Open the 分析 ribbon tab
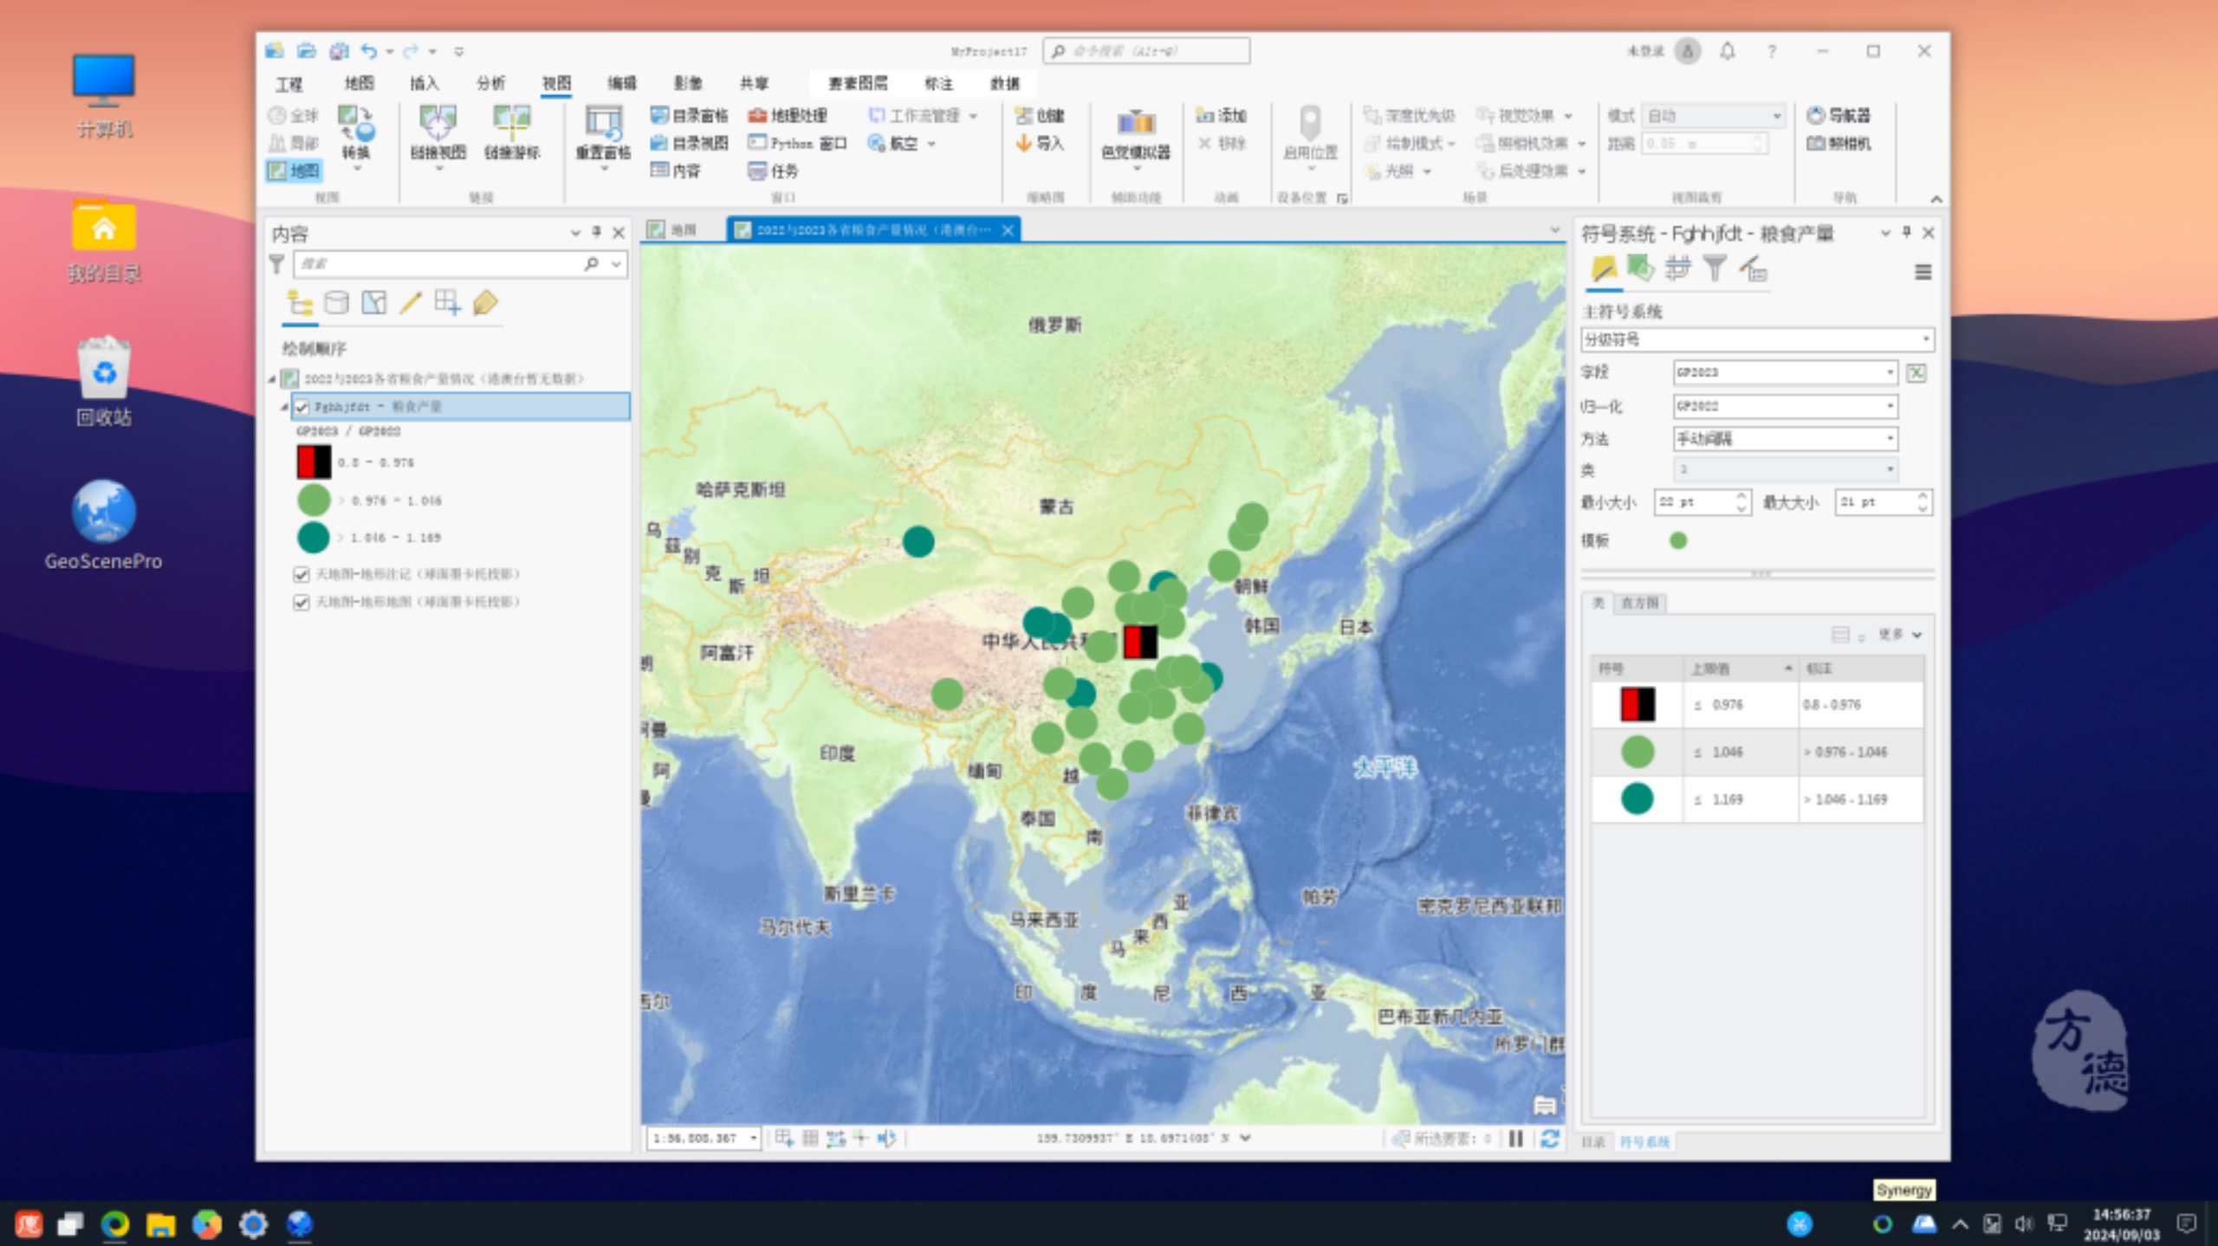The height and width of the screenshot is (1246, 2218). point(490,83)
